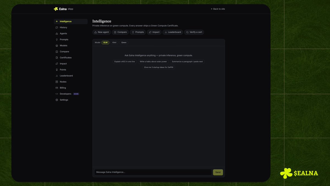Viewport: 330px width, 186px height.
Task: Click the Verify a cert button
Action: (x=194, y=32)
